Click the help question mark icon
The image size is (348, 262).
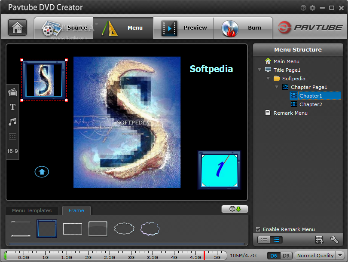(x=303, y=8)
